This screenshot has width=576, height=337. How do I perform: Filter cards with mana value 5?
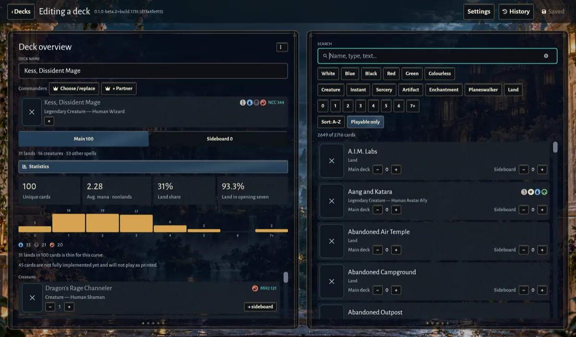pyautogui.click(x=386, y=106)
